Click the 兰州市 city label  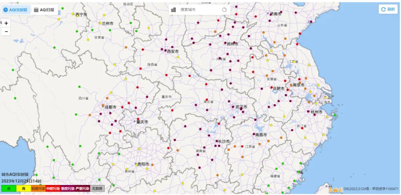pos(108,23)
